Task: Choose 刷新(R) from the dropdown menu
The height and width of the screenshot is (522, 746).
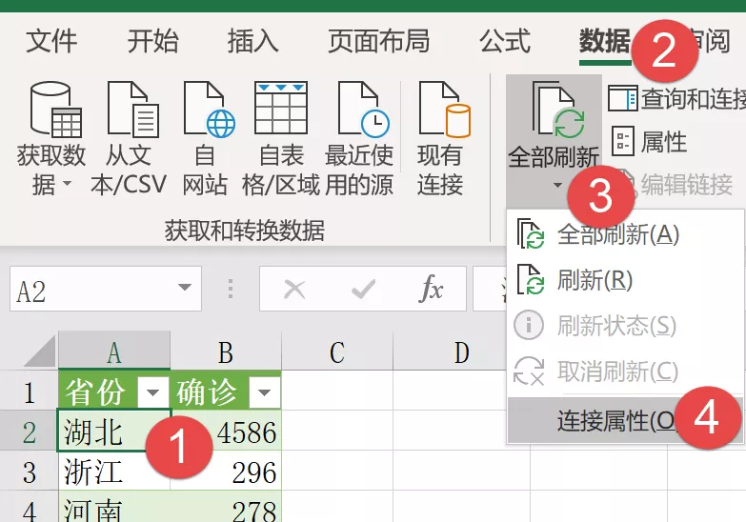Action: point(625,280)
